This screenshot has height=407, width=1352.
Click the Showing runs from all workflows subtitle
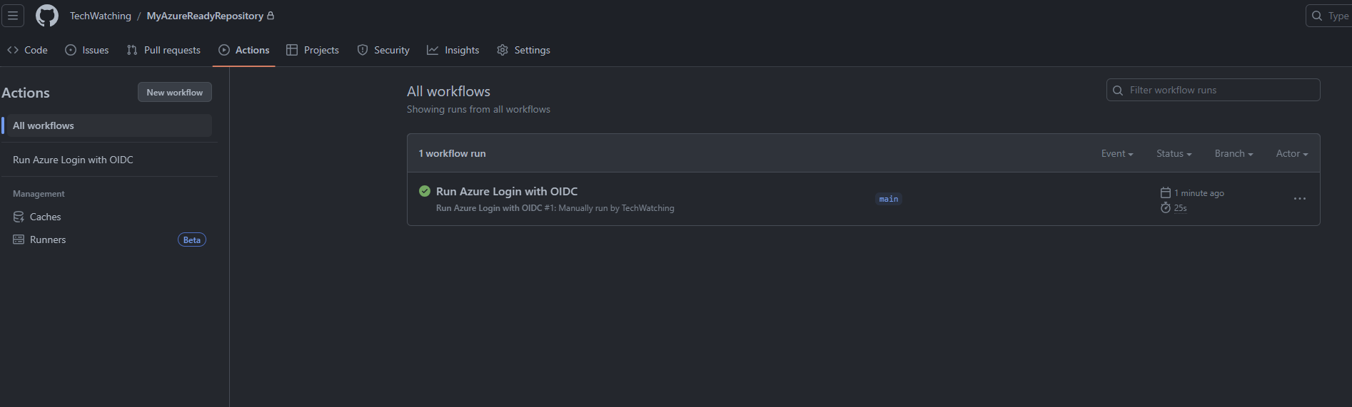coord(478,109)
